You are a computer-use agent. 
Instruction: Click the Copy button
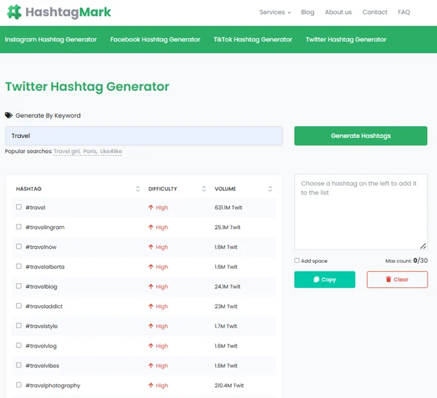pyautogui.click(x=325, y=279)
